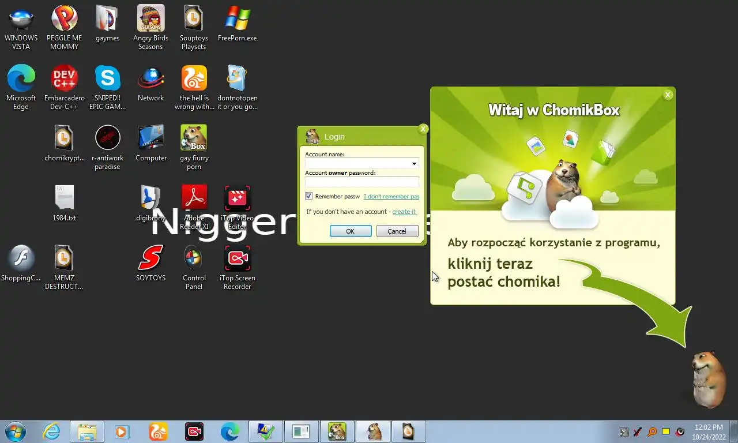This screenshot has height=443, width=738.
Task: Focus the Account owner password field
Action: [x=362, y=182]
